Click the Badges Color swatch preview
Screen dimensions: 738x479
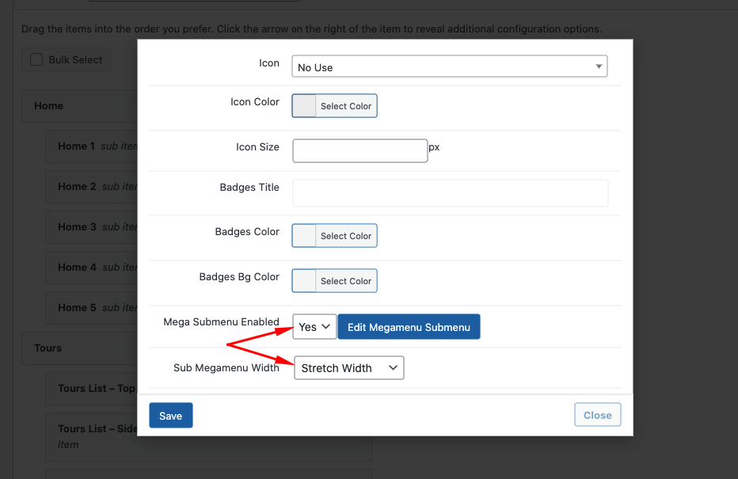305,236
